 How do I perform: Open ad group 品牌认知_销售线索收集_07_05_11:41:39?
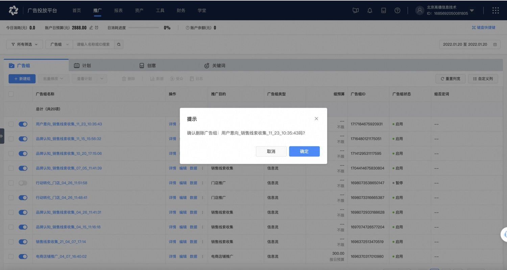click(x=69, y=168)
